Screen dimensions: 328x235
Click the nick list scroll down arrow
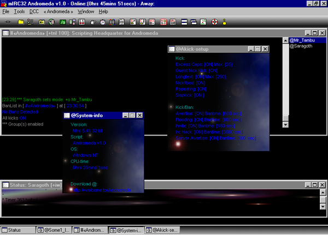tap(285, 125)
